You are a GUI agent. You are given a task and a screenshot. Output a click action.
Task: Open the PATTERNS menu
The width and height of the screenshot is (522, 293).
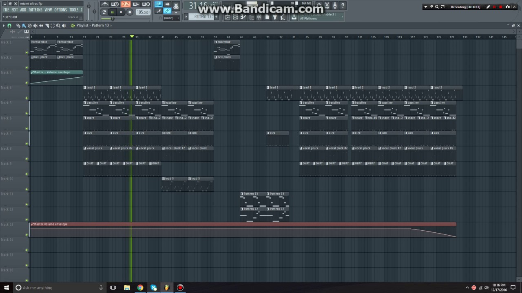point(35,10)
